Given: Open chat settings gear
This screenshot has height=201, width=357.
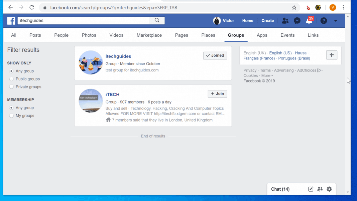Looking at the screenshot, I should (329, 189).
